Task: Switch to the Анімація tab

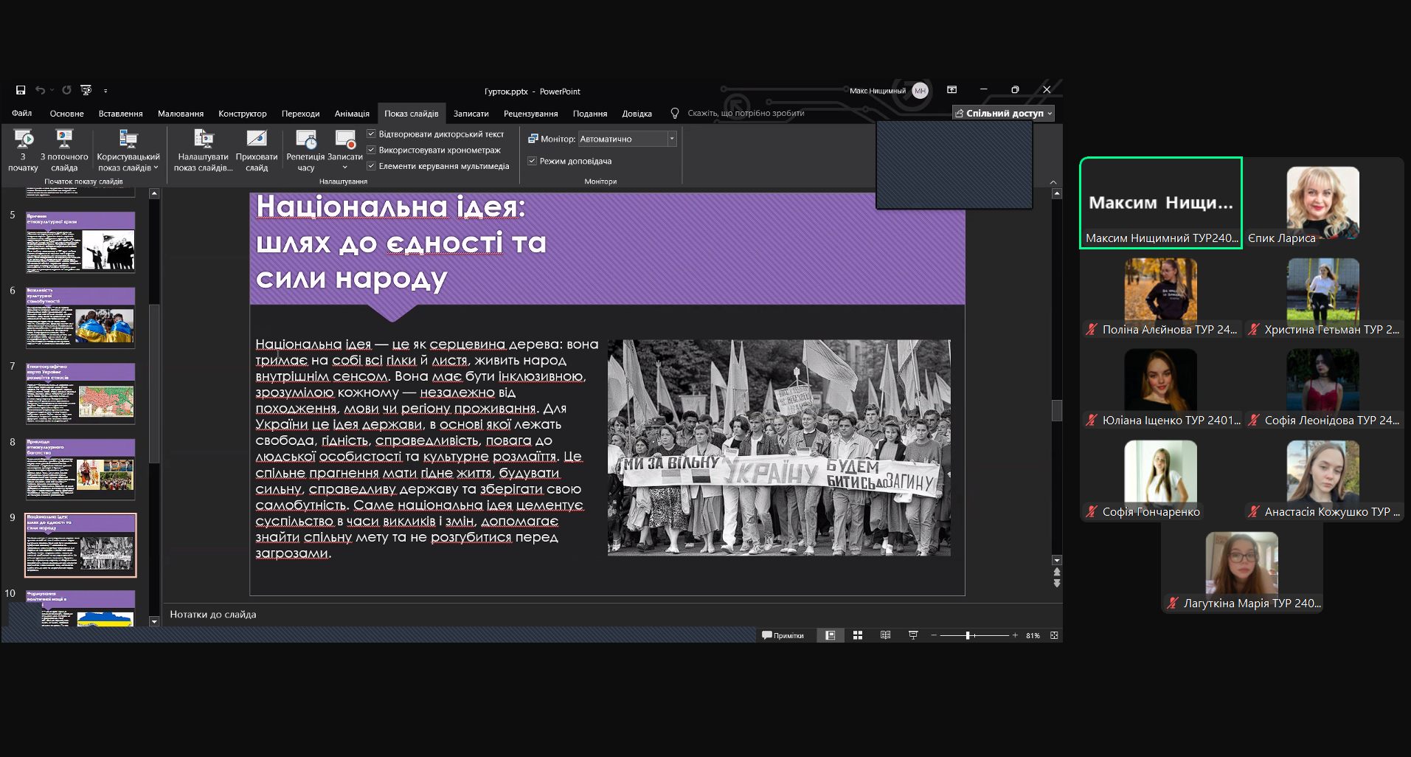Action: pyautogui.click(x=352, y=114)
